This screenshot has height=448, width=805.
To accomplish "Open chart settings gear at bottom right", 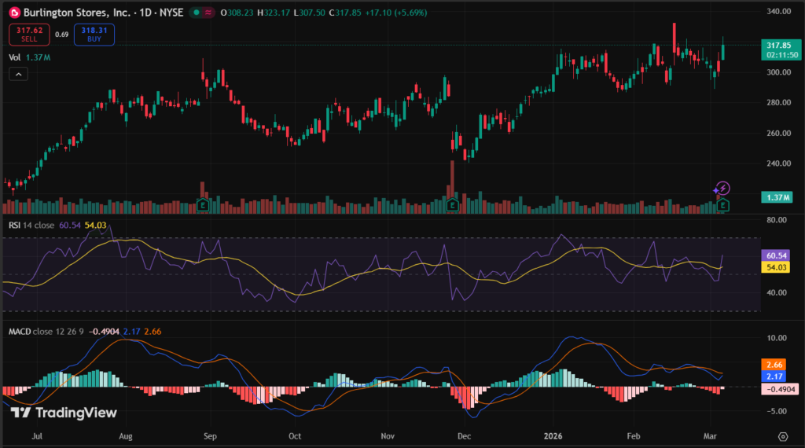I will [783, 435].
